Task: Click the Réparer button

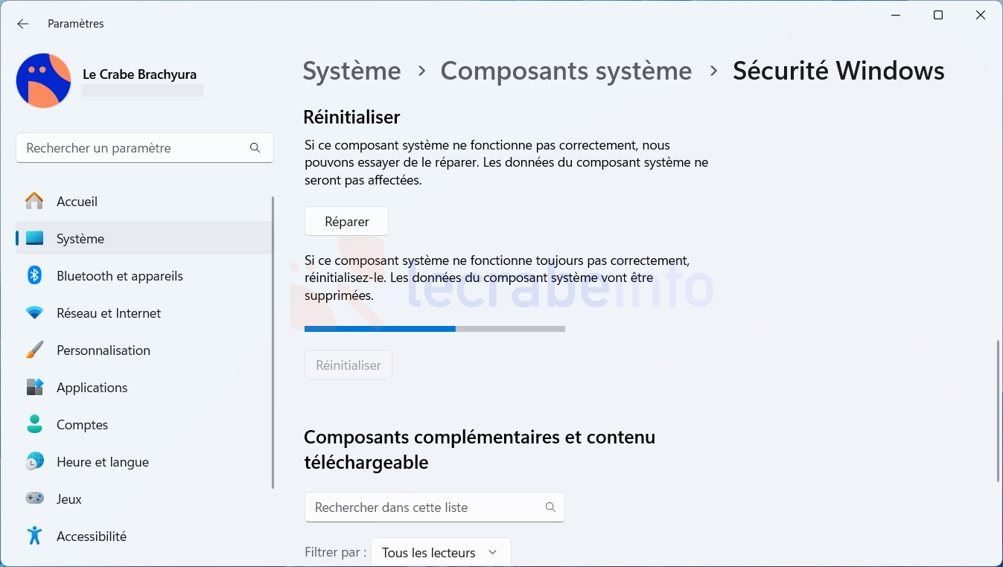Action: tap(346, 221)
